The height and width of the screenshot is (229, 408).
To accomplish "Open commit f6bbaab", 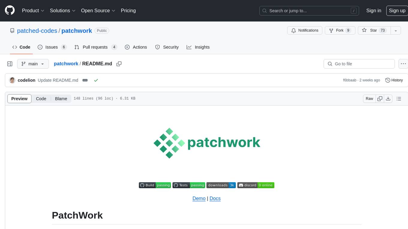I will click(x=349, y=80).
